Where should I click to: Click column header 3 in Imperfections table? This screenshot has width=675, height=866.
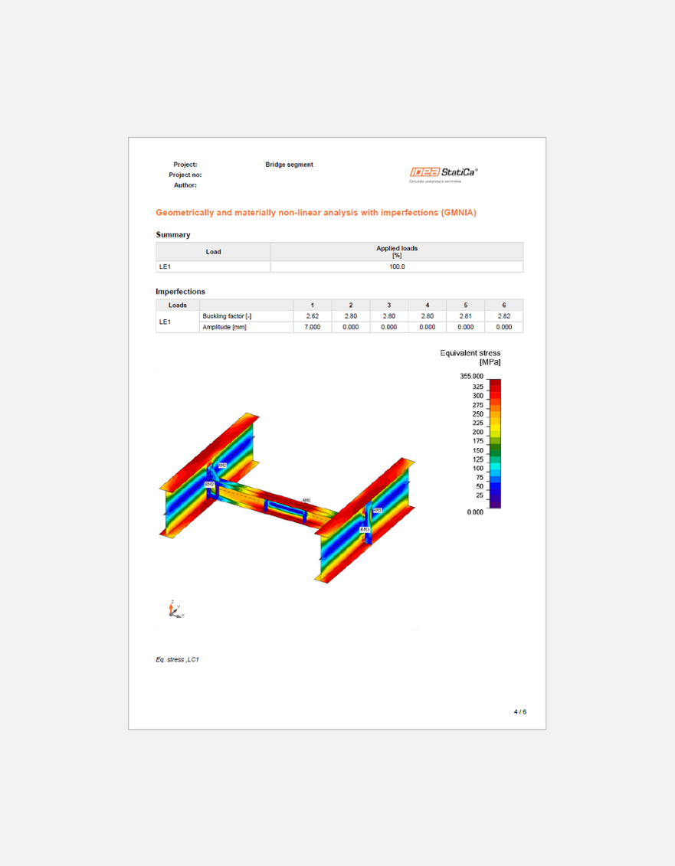(389, 306)
